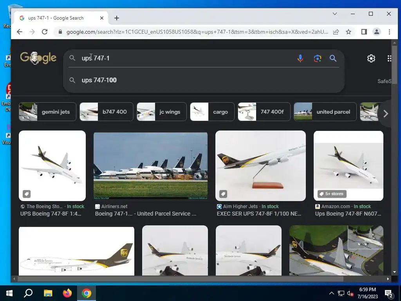Open the Amazon.com UPS 747-8F image
The width and height of the screenshot is (401, 301).
click(348, 166)
